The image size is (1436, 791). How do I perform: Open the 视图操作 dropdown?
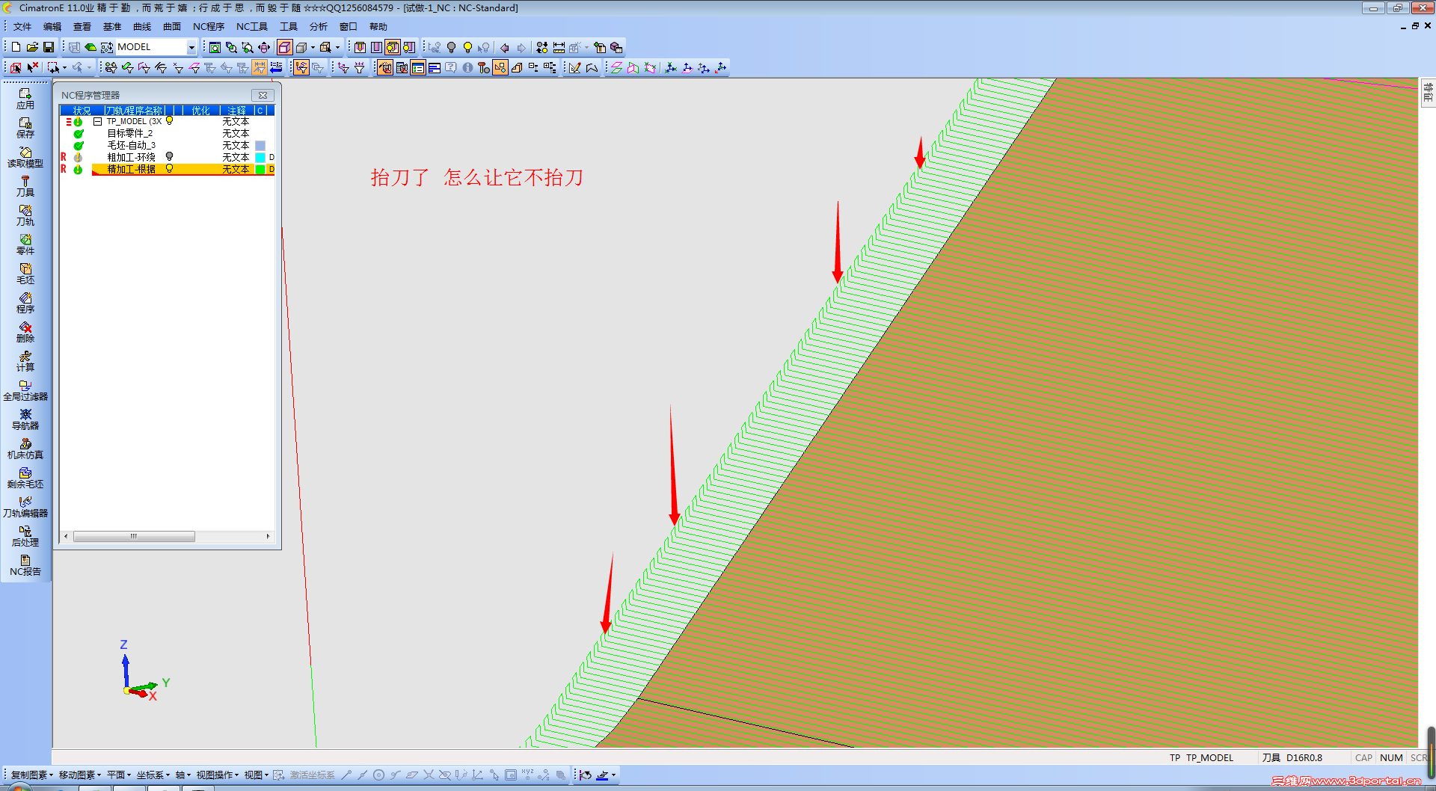pos(217,775)
